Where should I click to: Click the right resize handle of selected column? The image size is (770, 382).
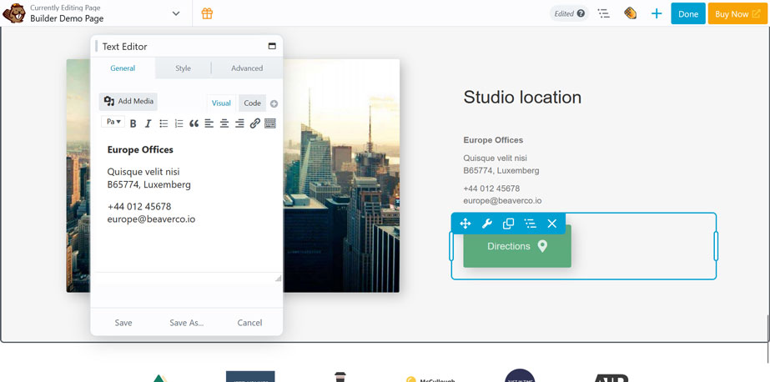(716, 246)
